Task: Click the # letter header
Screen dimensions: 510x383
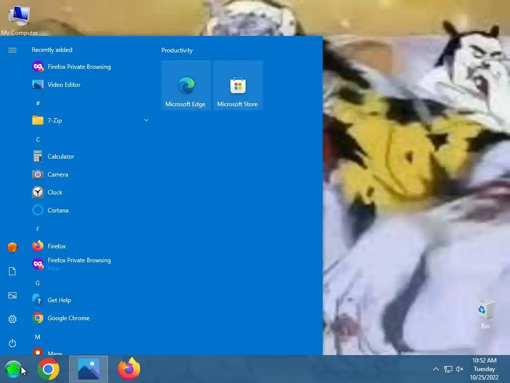Action: pyautogui.click(x=38, y=103)
